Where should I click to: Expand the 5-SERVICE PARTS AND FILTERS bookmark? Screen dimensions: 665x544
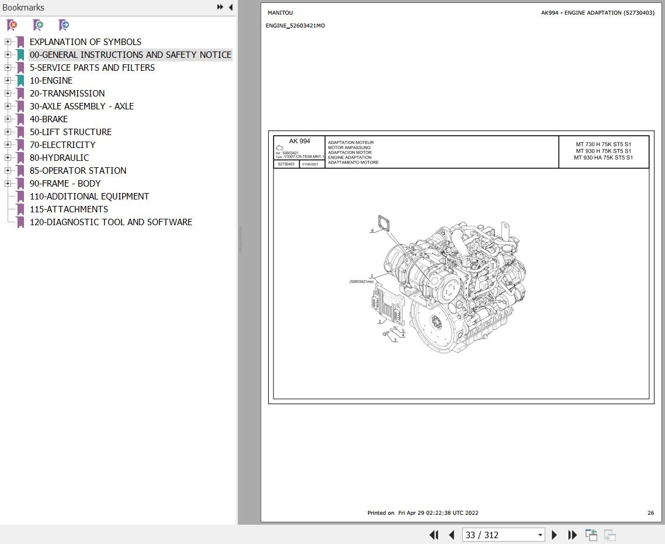click(x=8, y=67)
